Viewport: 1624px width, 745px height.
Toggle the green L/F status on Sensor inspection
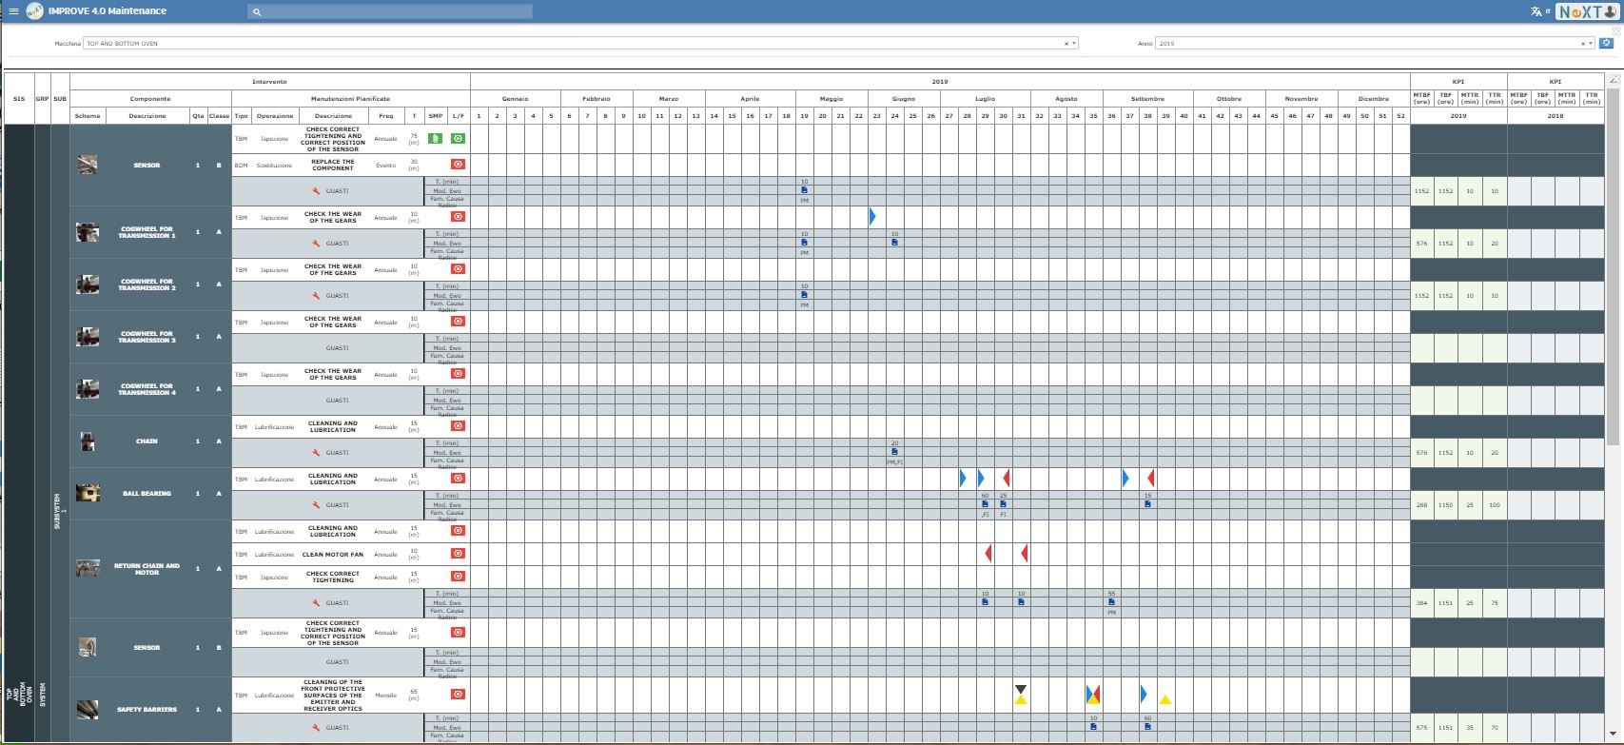[458, 139]
